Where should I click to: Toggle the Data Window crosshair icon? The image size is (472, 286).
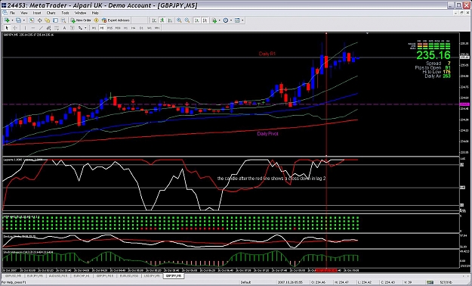coord(39,20)
